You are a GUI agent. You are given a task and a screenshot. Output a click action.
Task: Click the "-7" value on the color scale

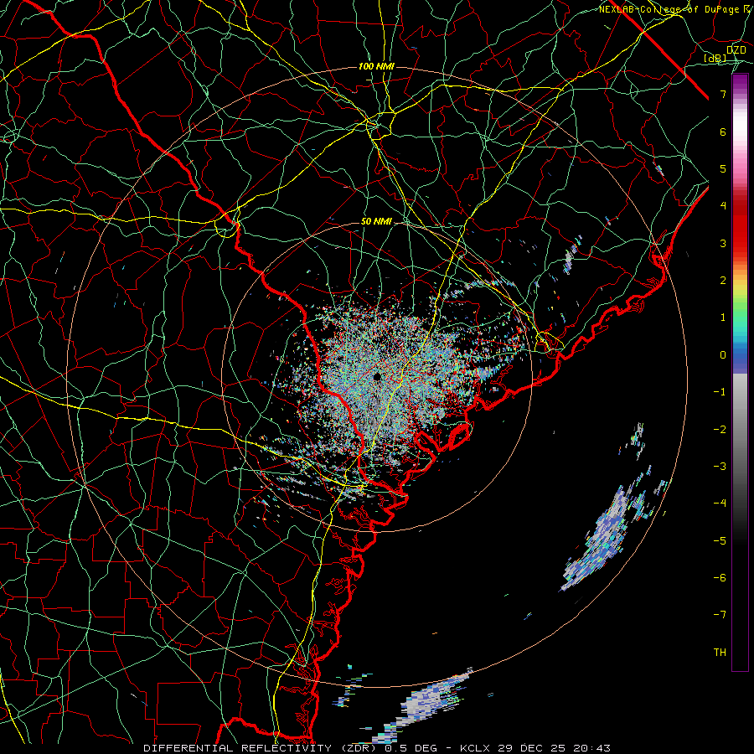point(720,615)
